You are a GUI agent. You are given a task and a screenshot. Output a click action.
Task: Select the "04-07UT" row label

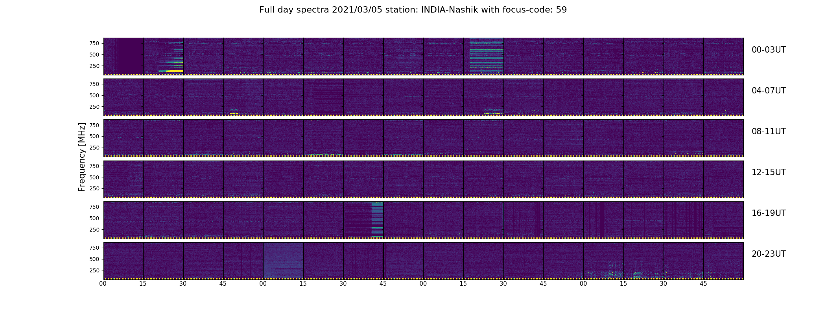coord(769,91)
